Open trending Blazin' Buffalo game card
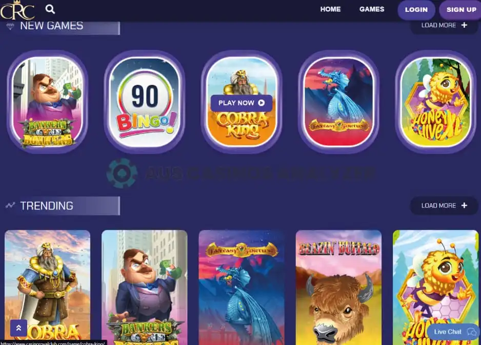 (x=338, y=287)
